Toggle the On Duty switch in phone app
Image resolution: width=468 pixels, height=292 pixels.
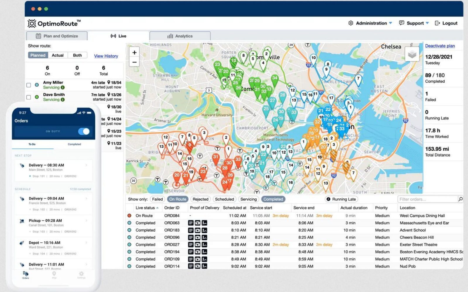[x=84, y=131]
